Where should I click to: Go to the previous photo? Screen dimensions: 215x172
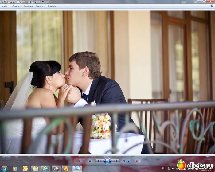click(100, 161)
